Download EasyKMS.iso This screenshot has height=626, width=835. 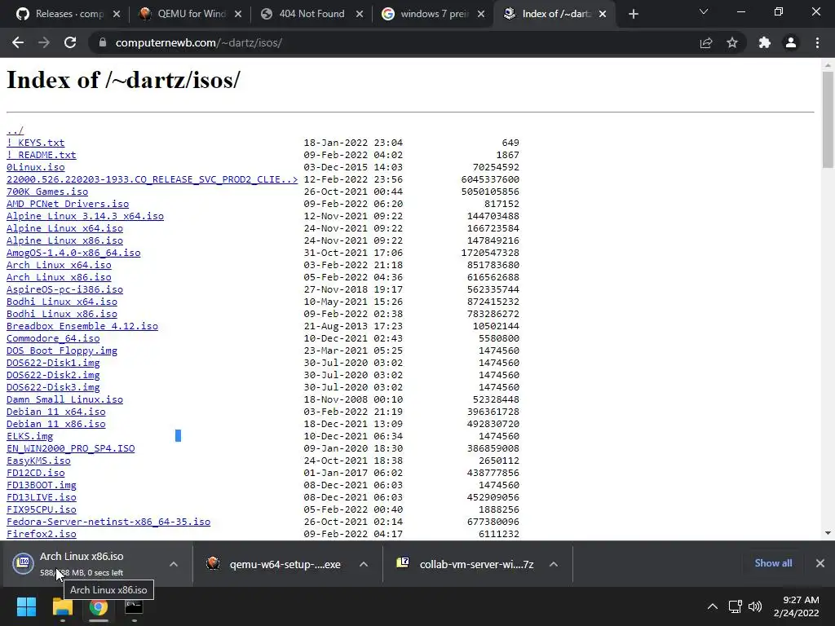point(38,461)
